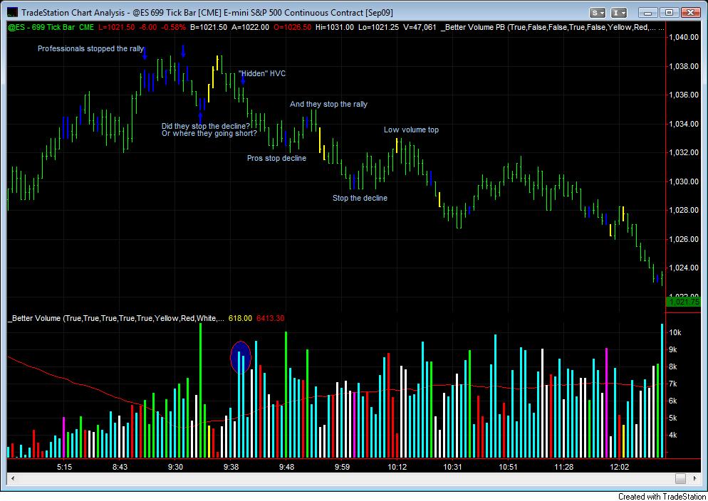Select the 'Pros stop decline' annotation

(x=276, y=158)
